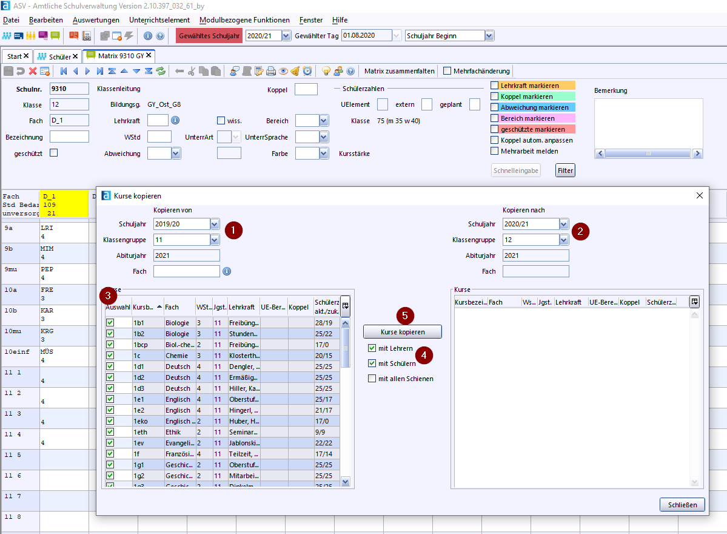The width and height of the screenshot is (727, 534).
Task: Switch to the Schüler tab
Action: [x=58, y=56]
